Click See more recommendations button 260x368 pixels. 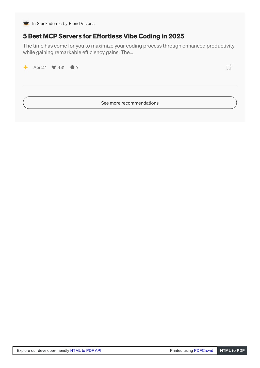point(130,103)
